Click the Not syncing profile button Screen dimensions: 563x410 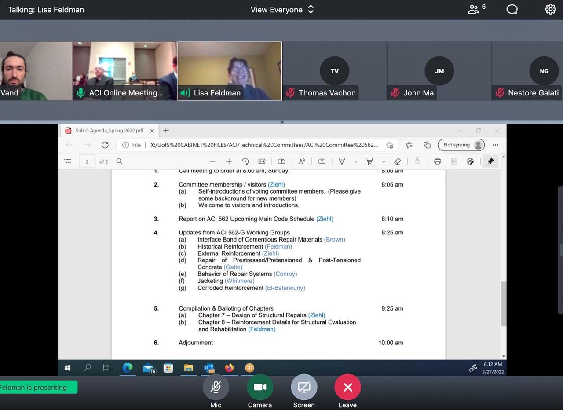pyautogui.click(x=461, y=145)
